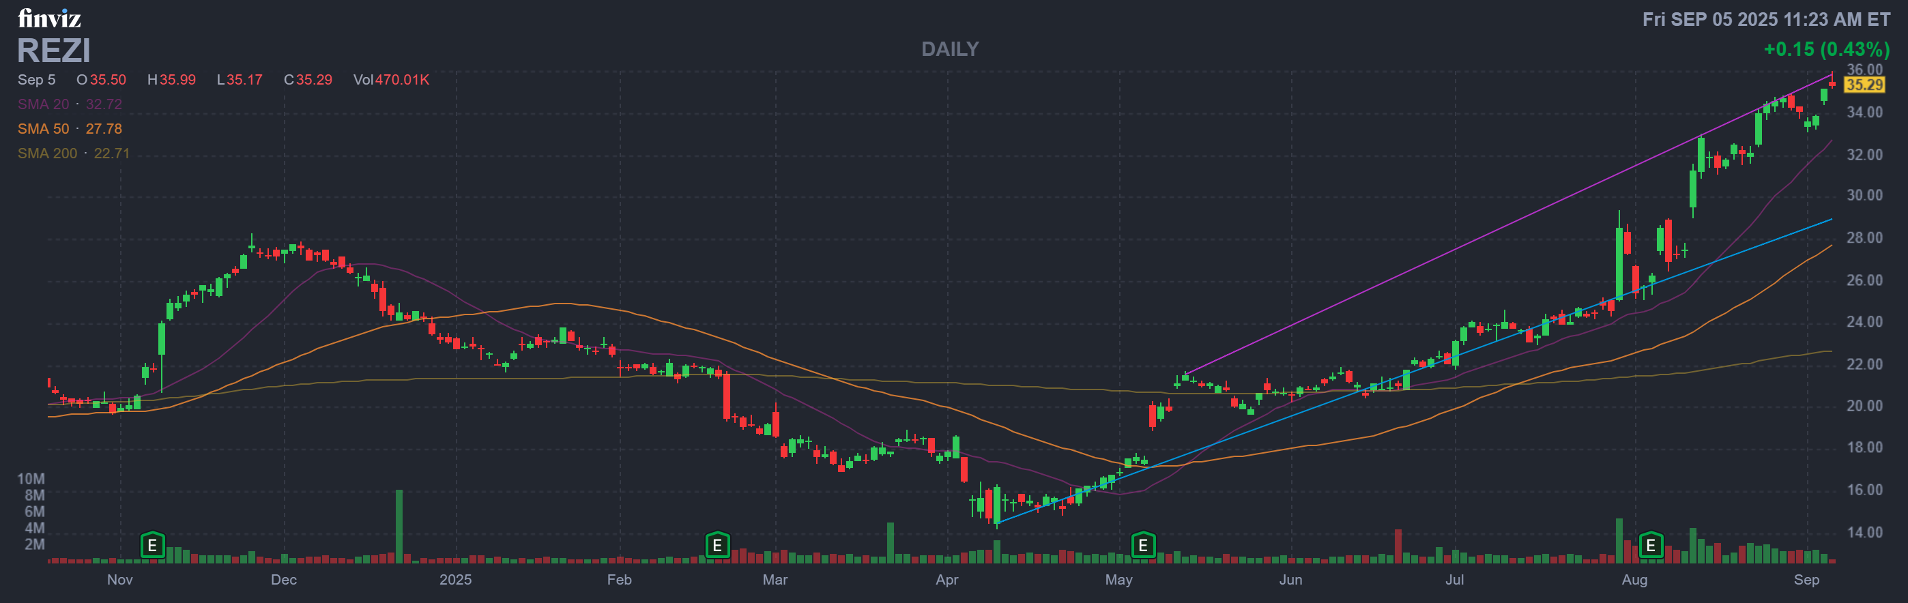This screenshot has width=1908, height=603.
Task: Click the earnings marker in February
Action: click(717, 546)
